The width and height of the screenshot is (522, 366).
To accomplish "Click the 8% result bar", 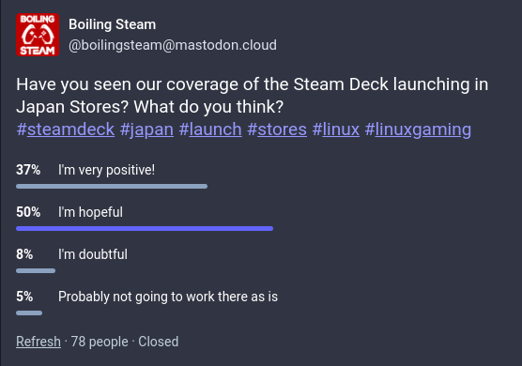I will [x=36, y=271].
